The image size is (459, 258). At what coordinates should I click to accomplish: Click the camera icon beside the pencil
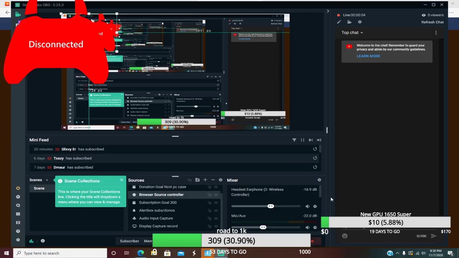349,22
